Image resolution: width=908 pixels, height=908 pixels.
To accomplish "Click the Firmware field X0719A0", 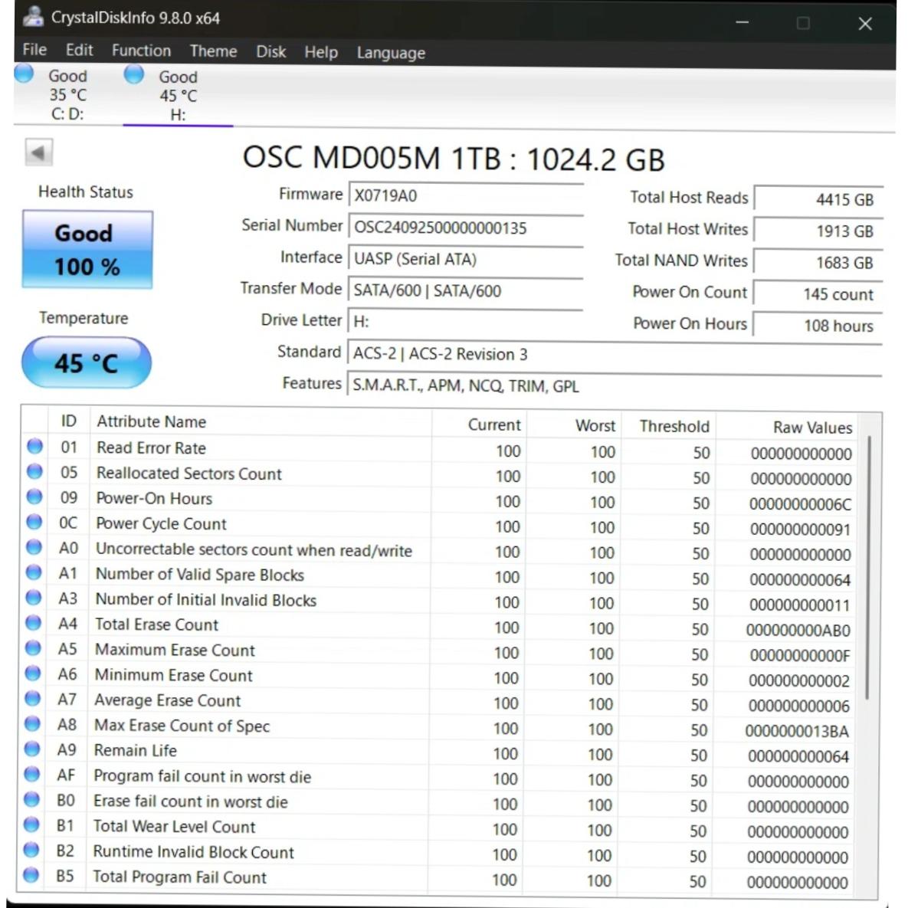I will coord(466,195).
